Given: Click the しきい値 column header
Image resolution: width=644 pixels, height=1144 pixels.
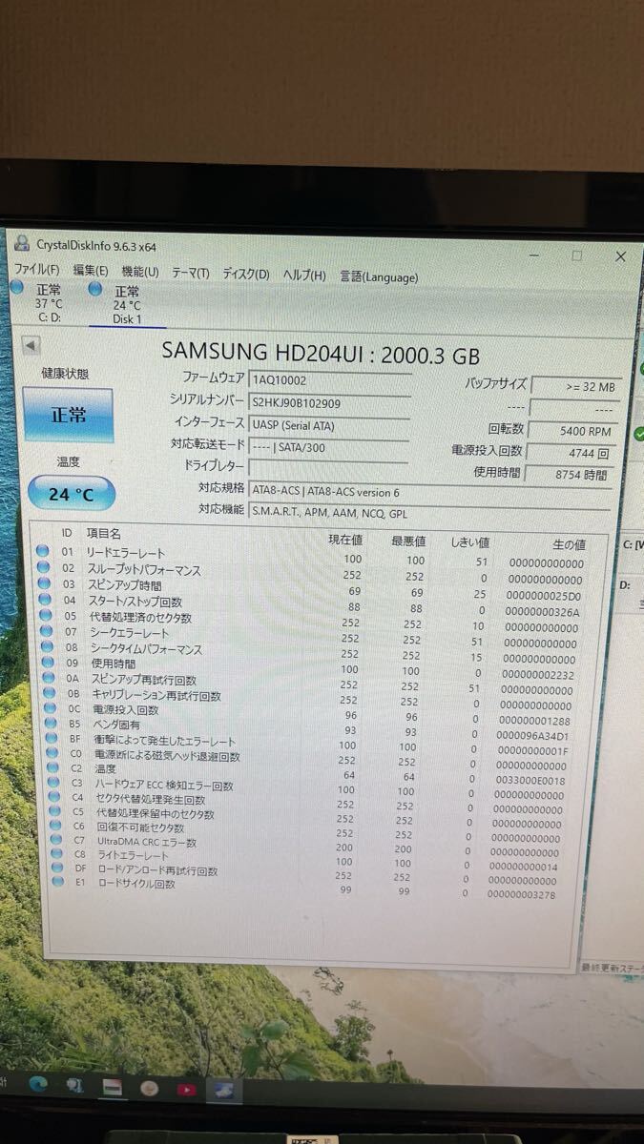Looking at the screenshot, I should coord(469,542).
